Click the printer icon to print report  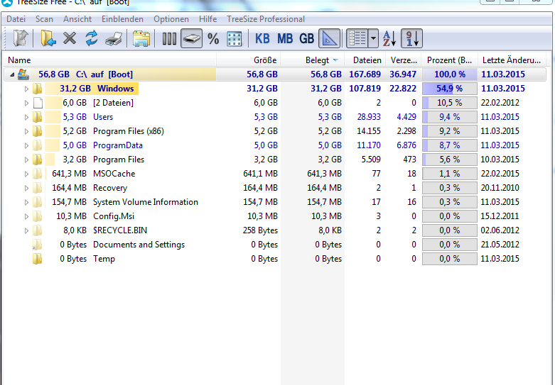(x=114, y=38)
